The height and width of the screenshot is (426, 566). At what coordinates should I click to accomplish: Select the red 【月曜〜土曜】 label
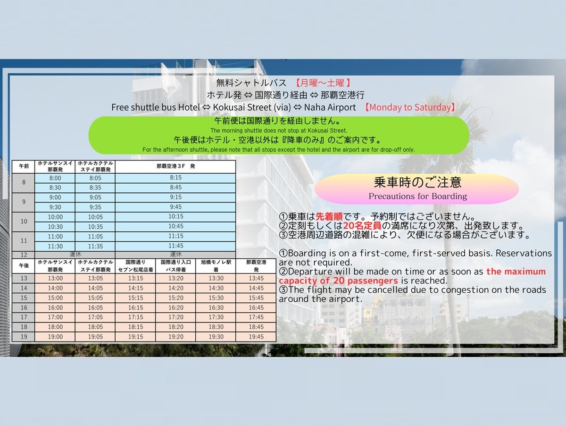(322, 83)
